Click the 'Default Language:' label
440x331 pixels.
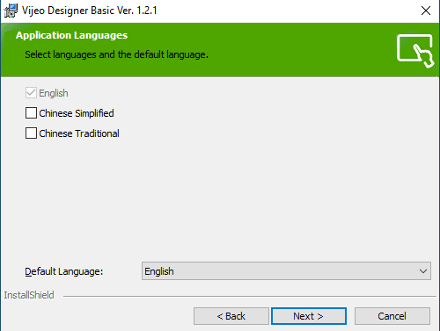[64, 271]
